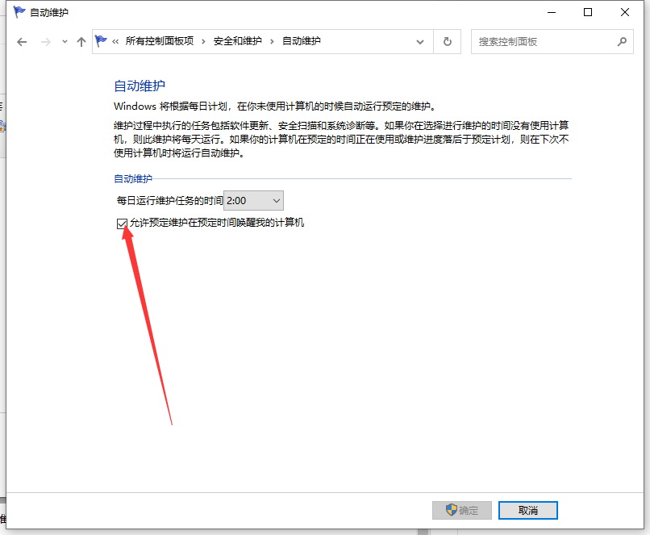Minimize the 自动维护 window
This screenshot has height=535, width=650.
552,12
